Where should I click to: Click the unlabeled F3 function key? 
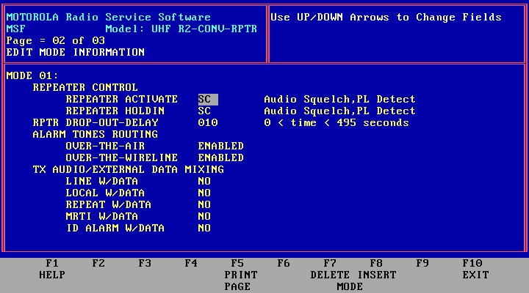(145, 263)
